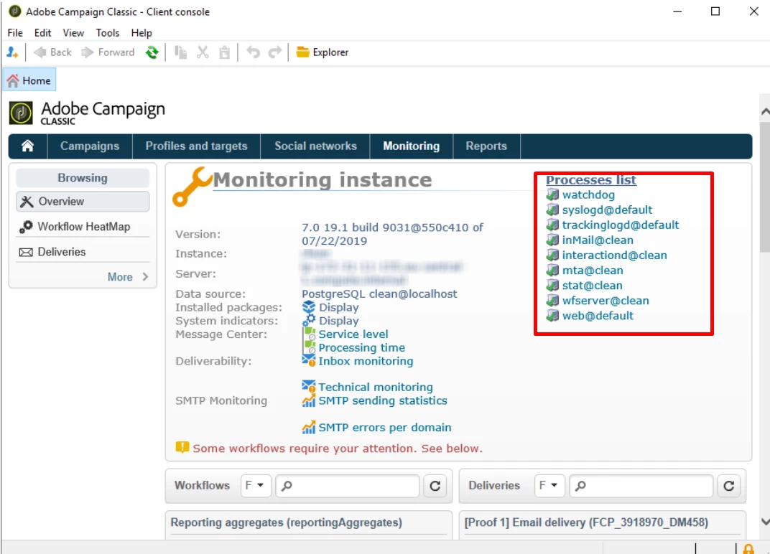Open the Tools menu

(108, 33)
